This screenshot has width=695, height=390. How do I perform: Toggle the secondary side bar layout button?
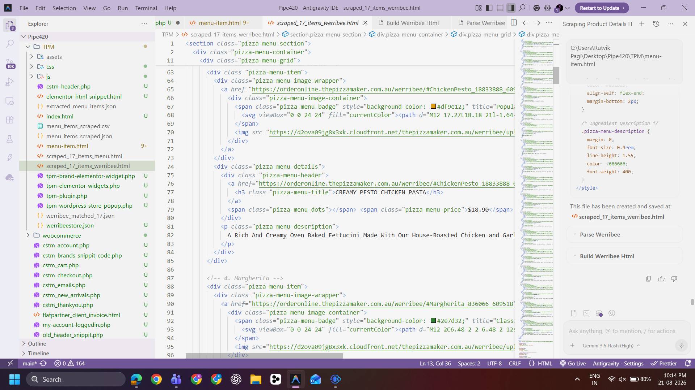pos(511,8)
